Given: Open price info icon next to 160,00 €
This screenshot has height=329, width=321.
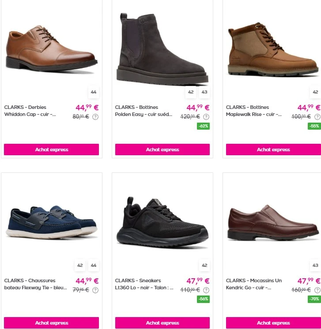Looking at the screenshot, I should [x=317, y=290].
